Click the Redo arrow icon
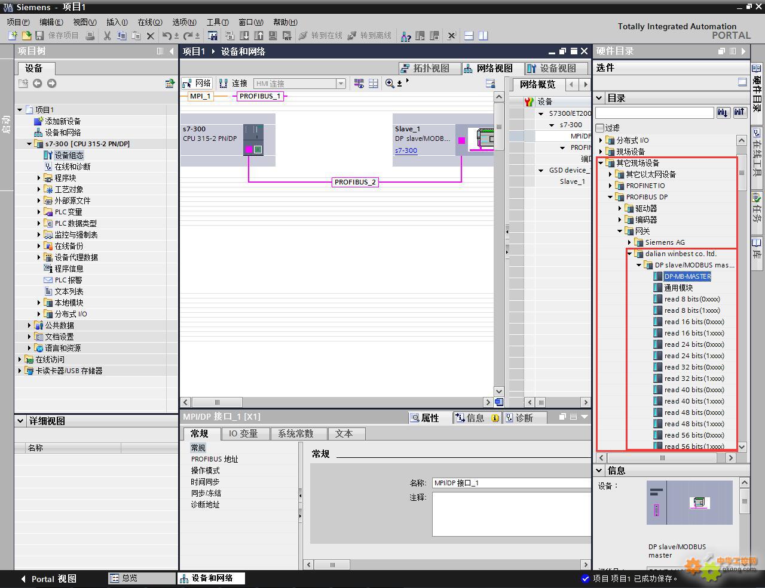The image size is (765, 588). (188, 36)
